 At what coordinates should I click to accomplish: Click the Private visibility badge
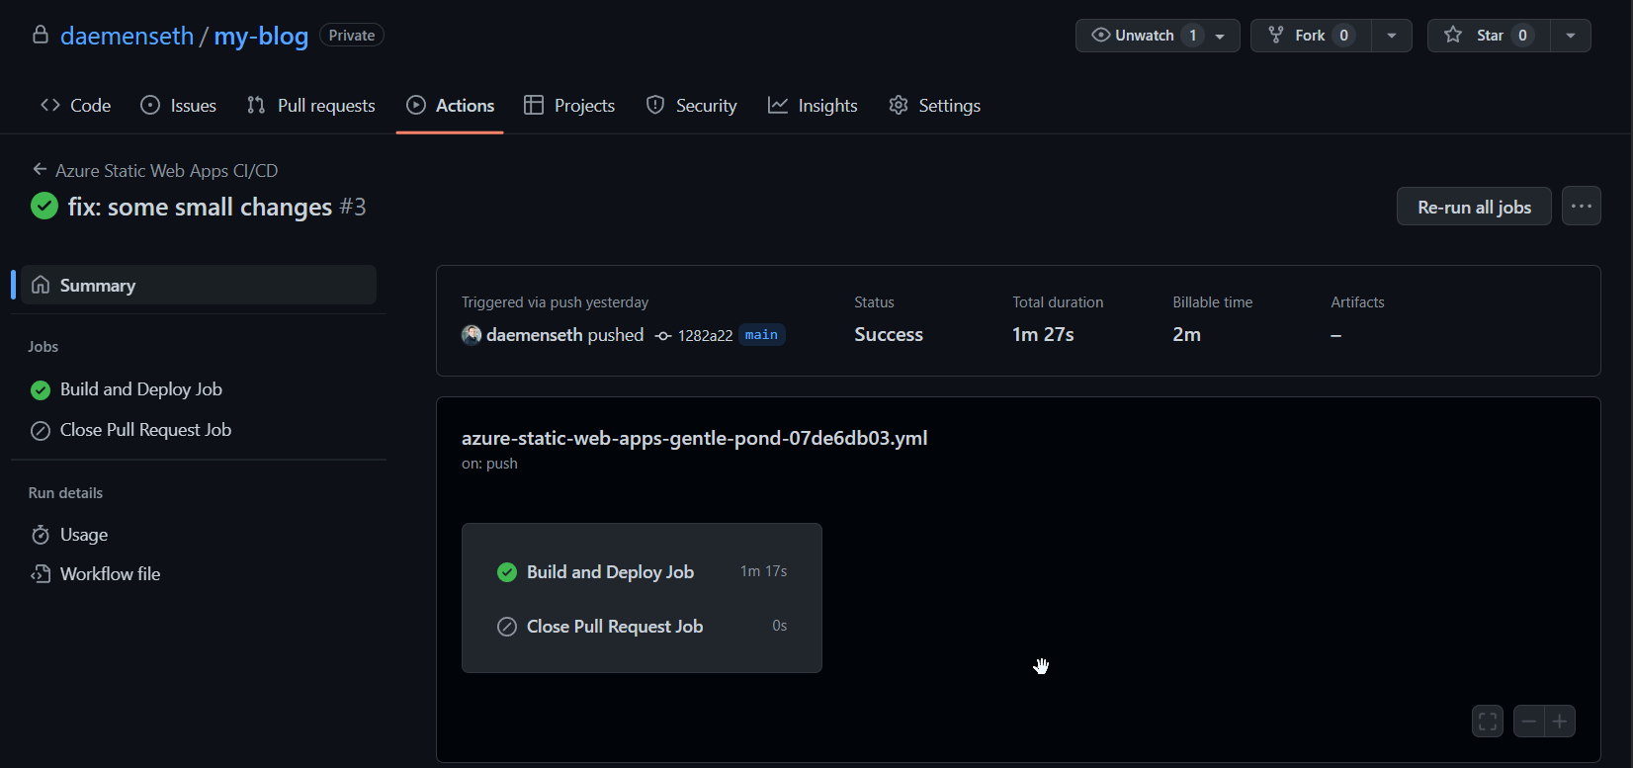352,36
